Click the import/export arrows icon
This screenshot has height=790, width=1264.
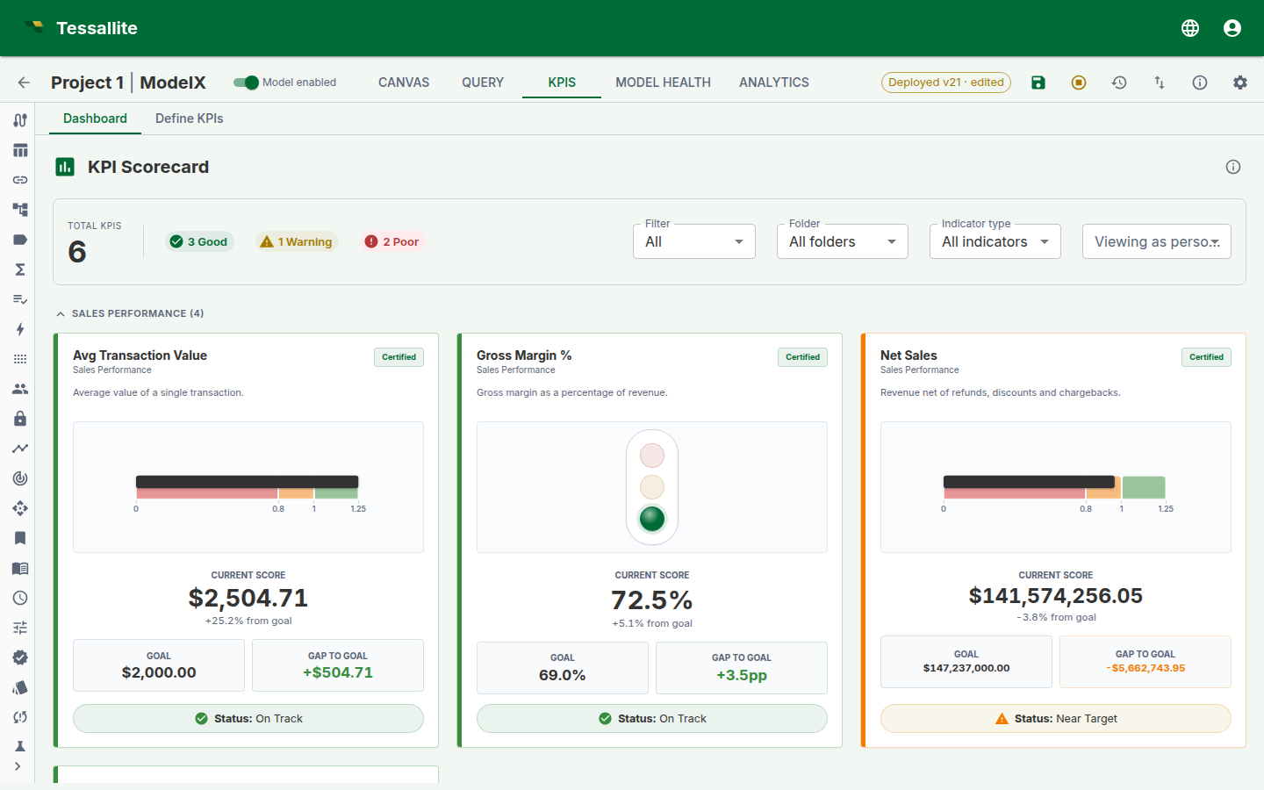click(x=1160, y=83)
